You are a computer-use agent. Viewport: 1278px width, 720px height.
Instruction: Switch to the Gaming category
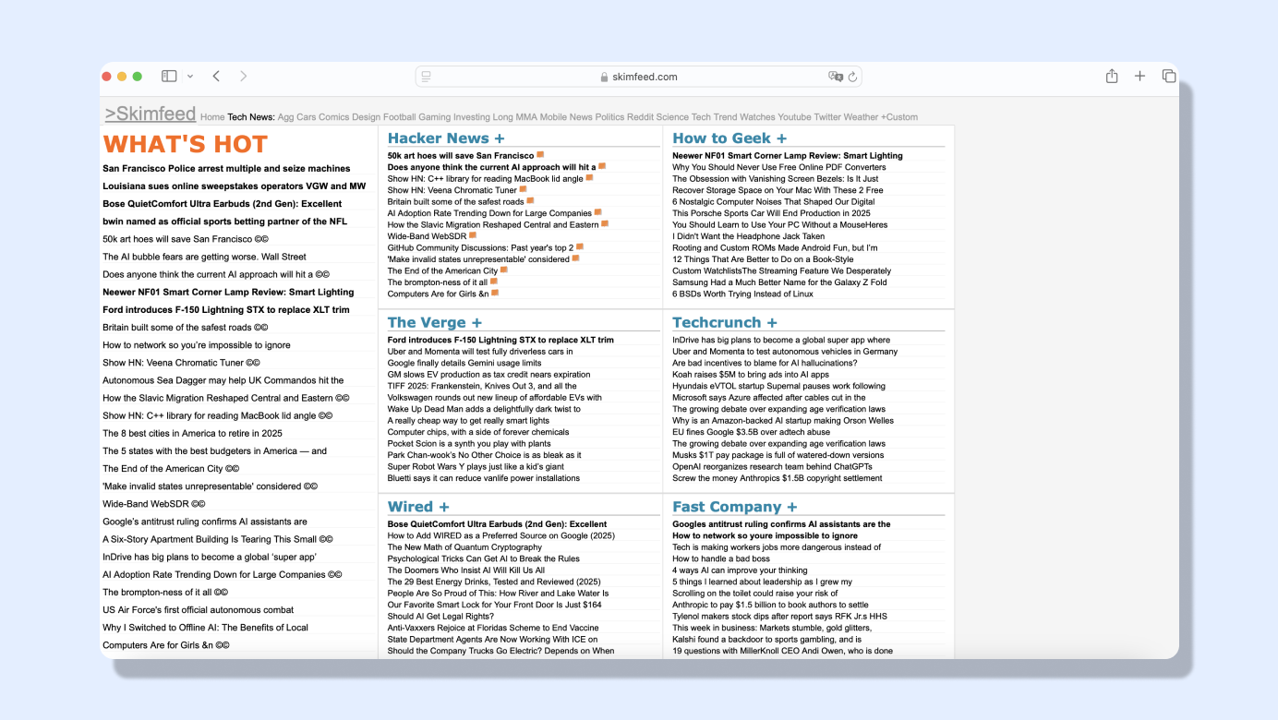(x=435, y=117)
